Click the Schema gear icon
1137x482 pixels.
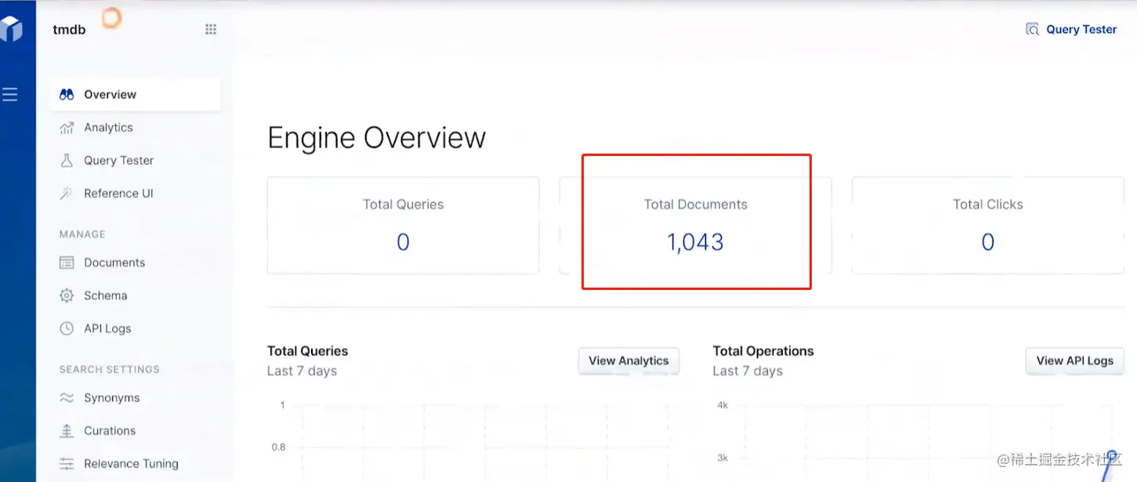tap(67, 295)
